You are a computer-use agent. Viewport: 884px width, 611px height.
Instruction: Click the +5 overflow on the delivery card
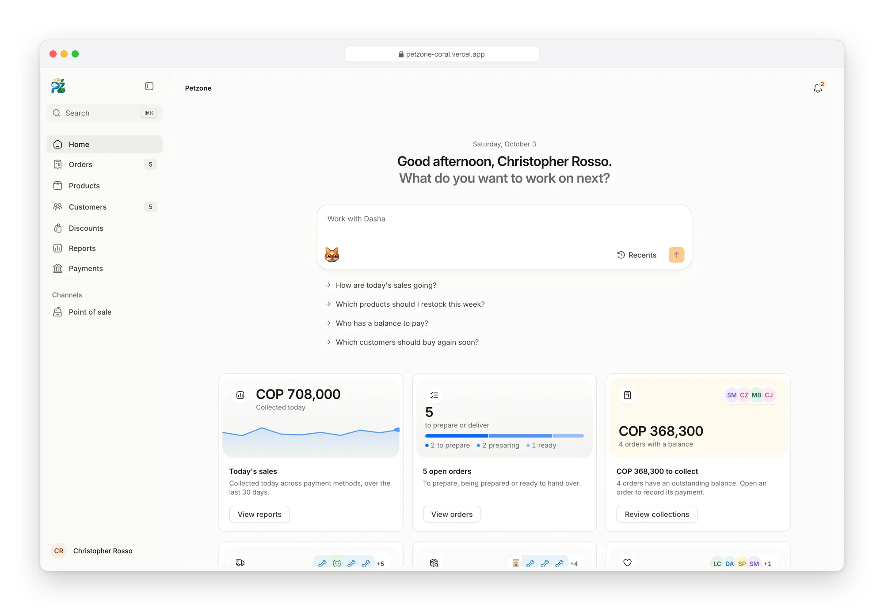pos(380,564)
